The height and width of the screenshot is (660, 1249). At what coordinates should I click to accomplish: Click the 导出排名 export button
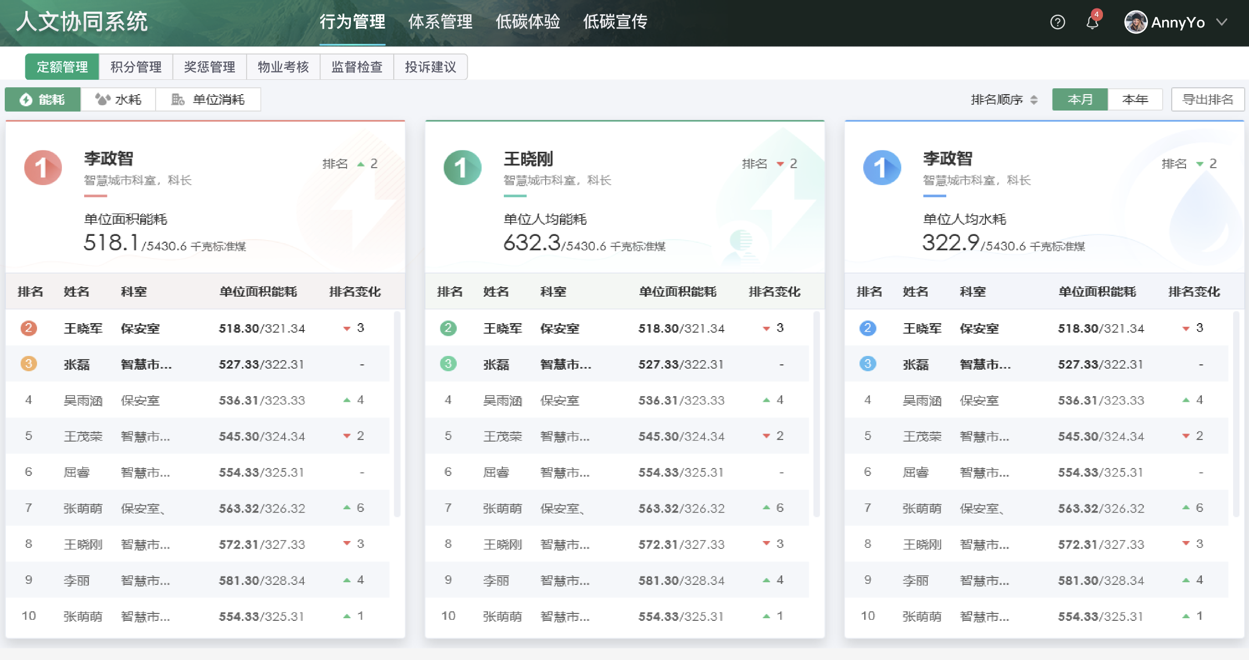click(1207, 99)
